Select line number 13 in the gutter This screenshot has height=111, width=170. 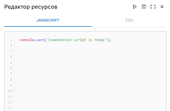(10, 108)
